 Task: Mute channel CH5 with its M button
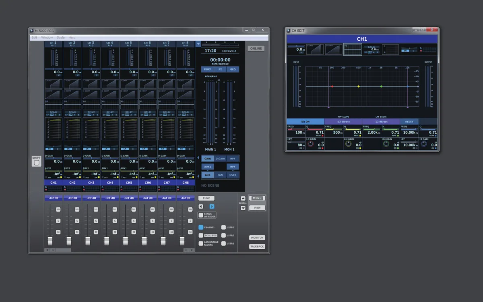click(x=134, y=232)
